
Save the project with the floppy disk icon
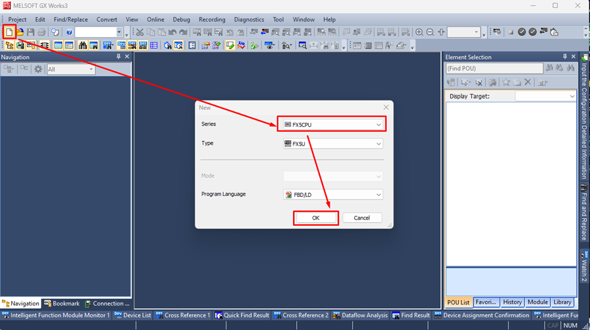click(x=31, y=32)
